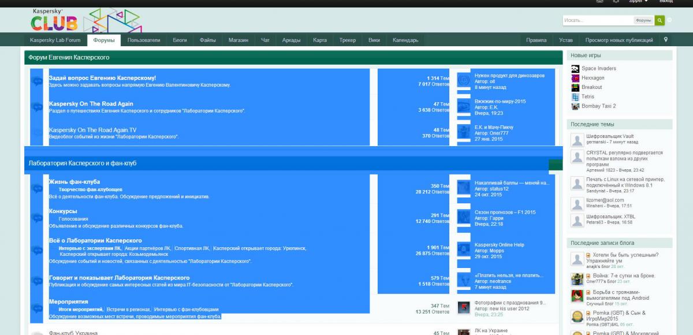
Task: Open subforum "Творчество фан-клубовцев"
Action: pyautogui.click(x=91, y=189)
